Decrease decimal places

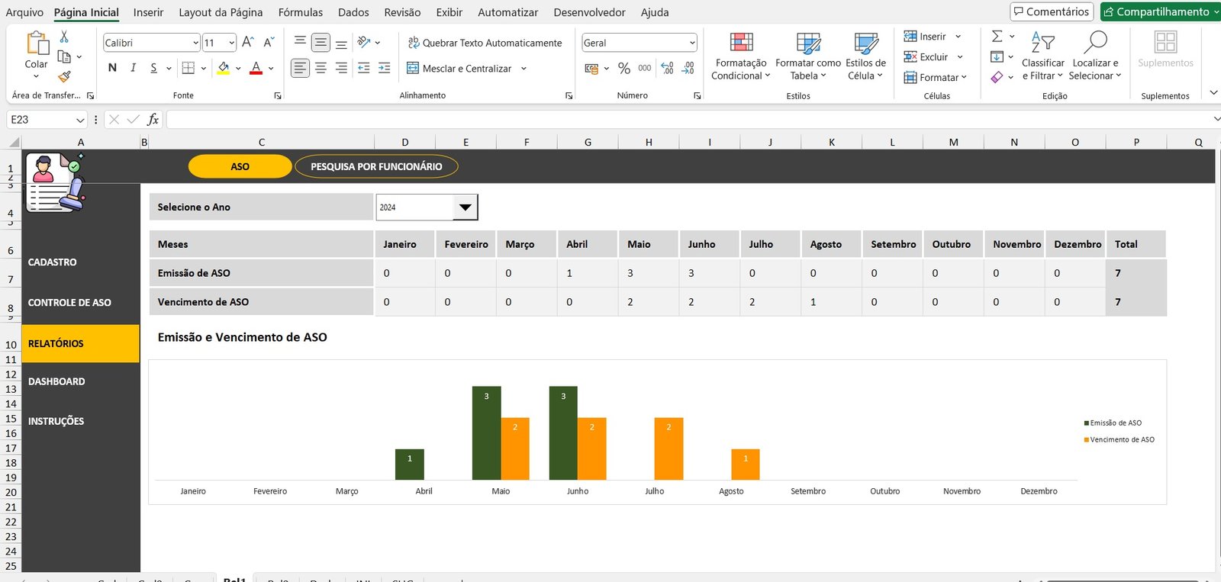pyautogui.click(x=688, y=69)
